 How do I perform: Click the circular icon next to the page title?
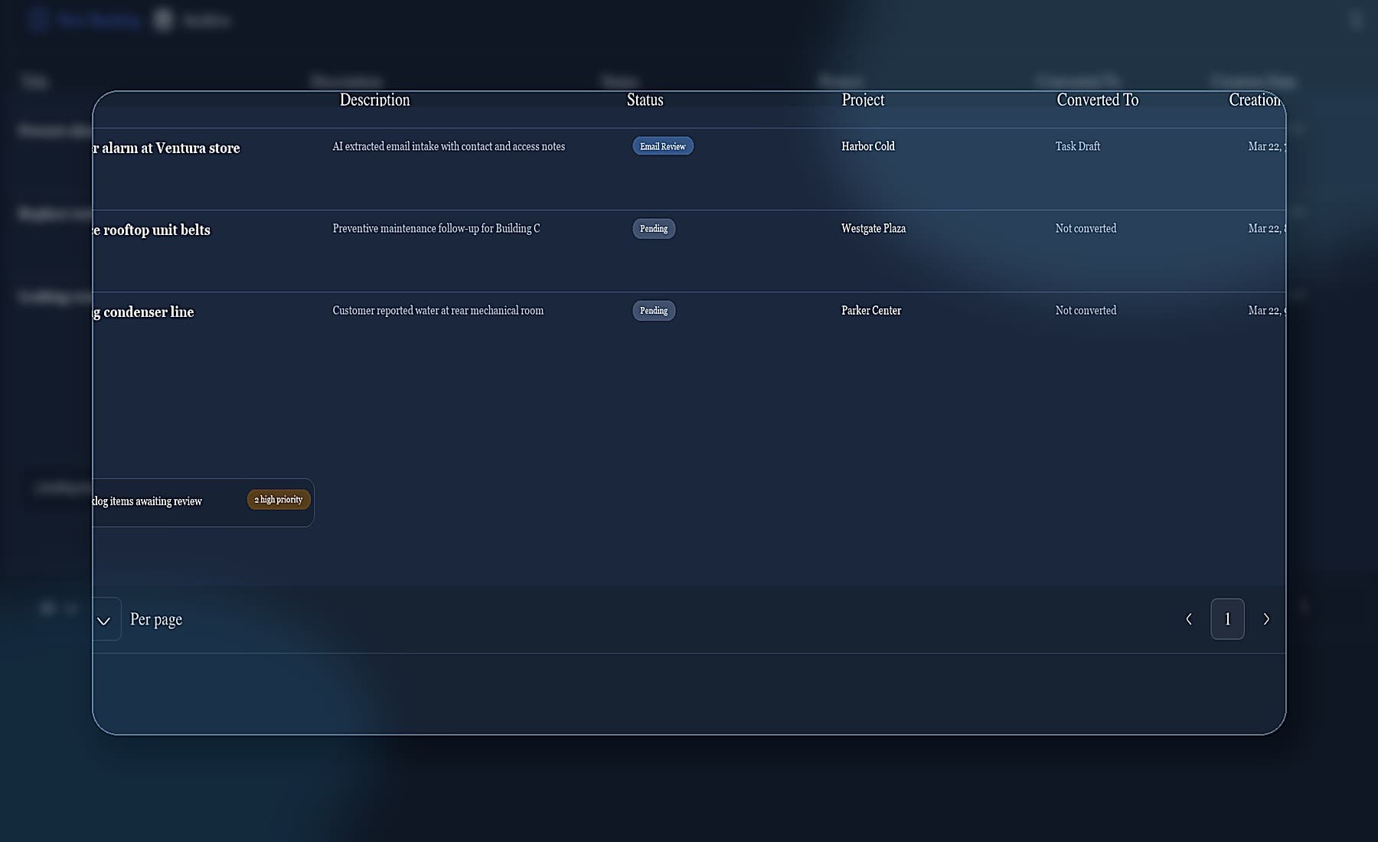(x=162, y=20)
